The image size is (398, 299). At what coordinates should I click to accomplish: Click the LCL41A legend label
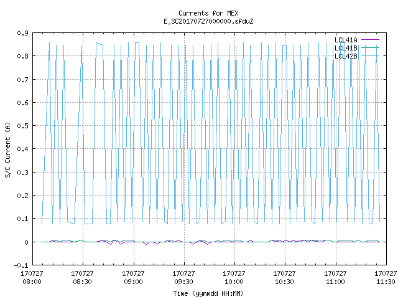coord(346,40)
